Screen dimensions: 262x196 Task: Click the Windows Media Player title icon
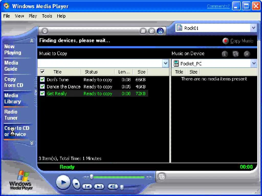(x=6, y=6)
